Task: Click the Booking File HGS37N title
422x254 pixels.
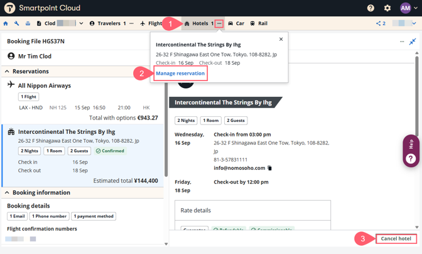Action: click(36, 41)
